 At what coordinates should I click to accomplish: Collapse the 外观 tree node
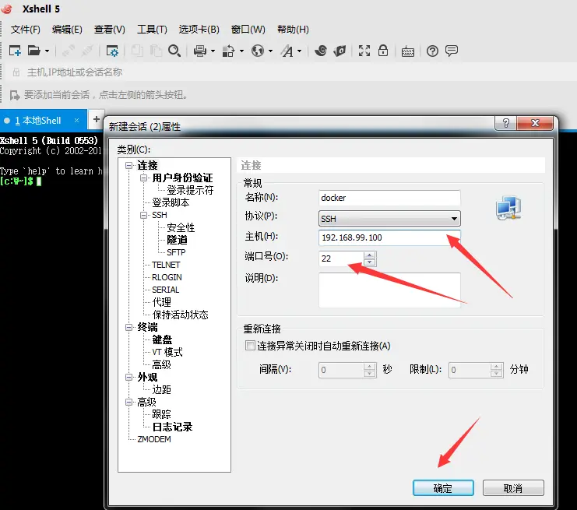[128, 377]
